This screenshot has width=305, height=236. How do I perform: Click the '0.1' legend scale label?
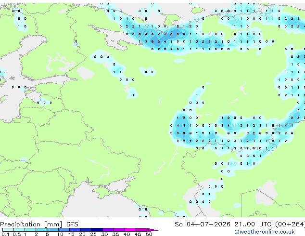6,234
